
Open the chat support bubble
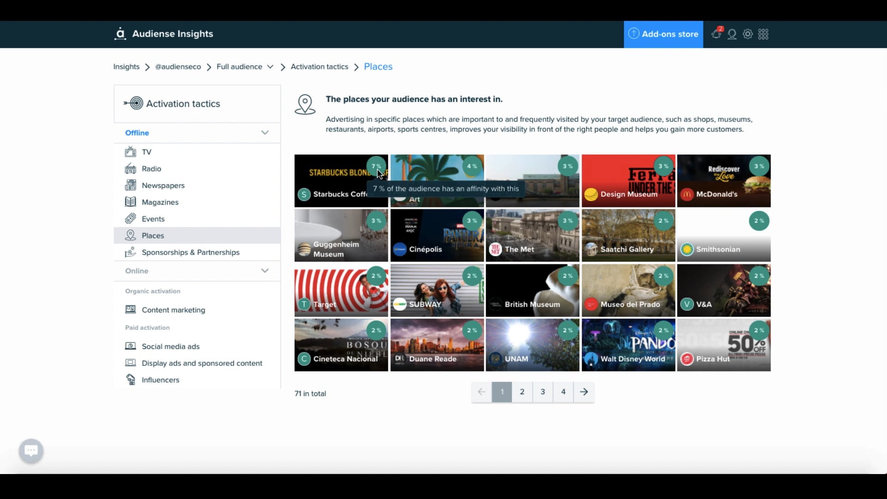tap(31, 450)
